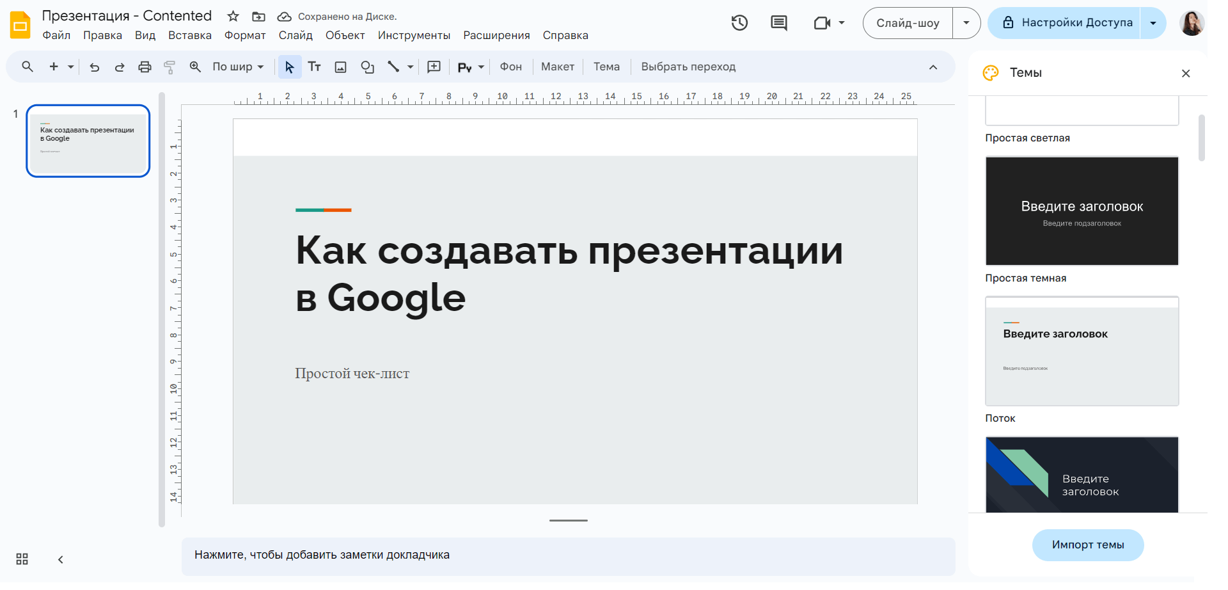Open the Инструменты menu
This screenshot has height=590, width=1228.
click(x=414, y=35)
